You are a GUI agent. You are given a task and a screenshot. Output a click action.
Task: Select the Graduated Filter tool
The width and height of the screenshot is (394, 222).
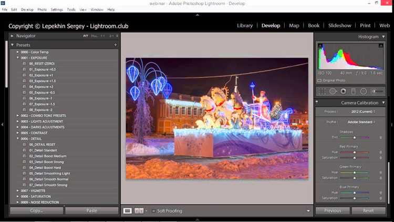click(354, 92)
